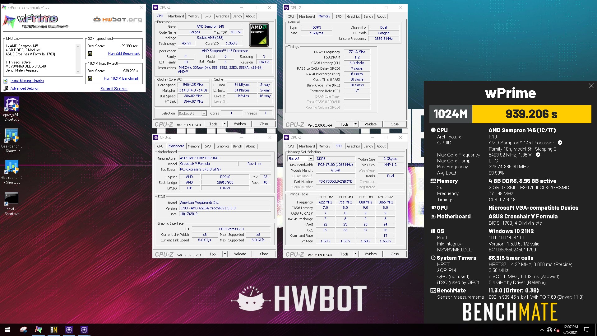Screen dimensions: 597x336
Task: Click Validate in the CPU tab window
Action: pyautogui.click(x=240, y=124)
